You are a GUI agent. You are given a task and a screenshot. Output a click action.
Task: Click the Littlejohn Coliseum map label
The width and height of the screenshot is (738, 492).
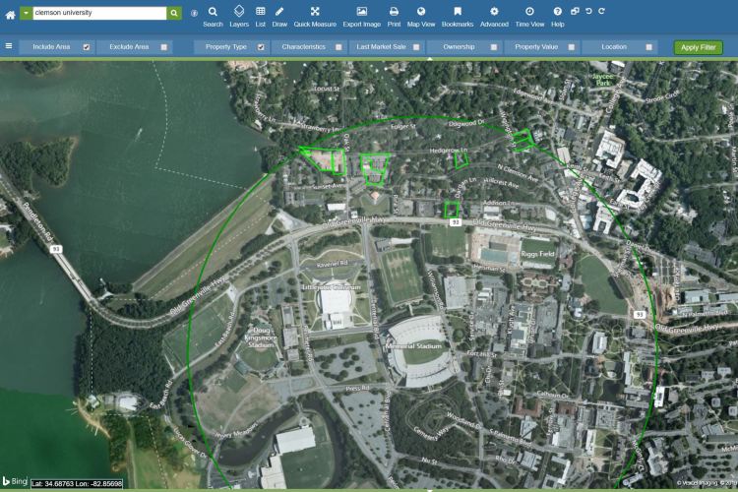click(333, 287)
